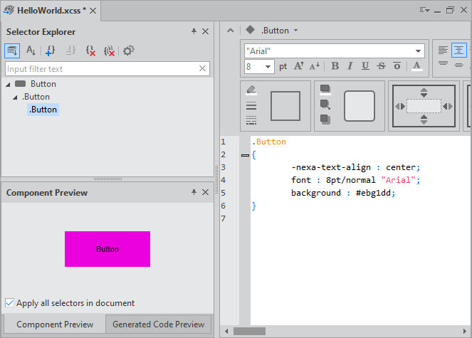Click the add selector icon

click(x=50, y=51)
